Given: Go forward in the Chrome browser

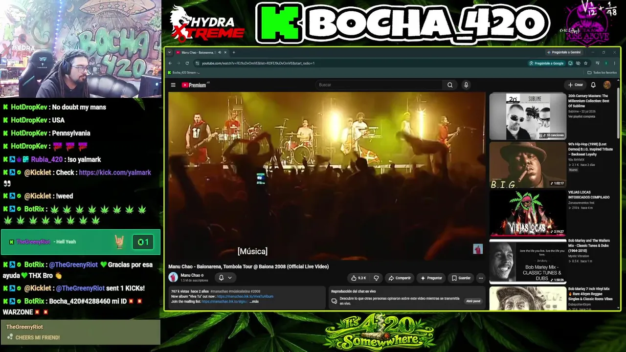Looking at the screenshot, I should 179,63.
